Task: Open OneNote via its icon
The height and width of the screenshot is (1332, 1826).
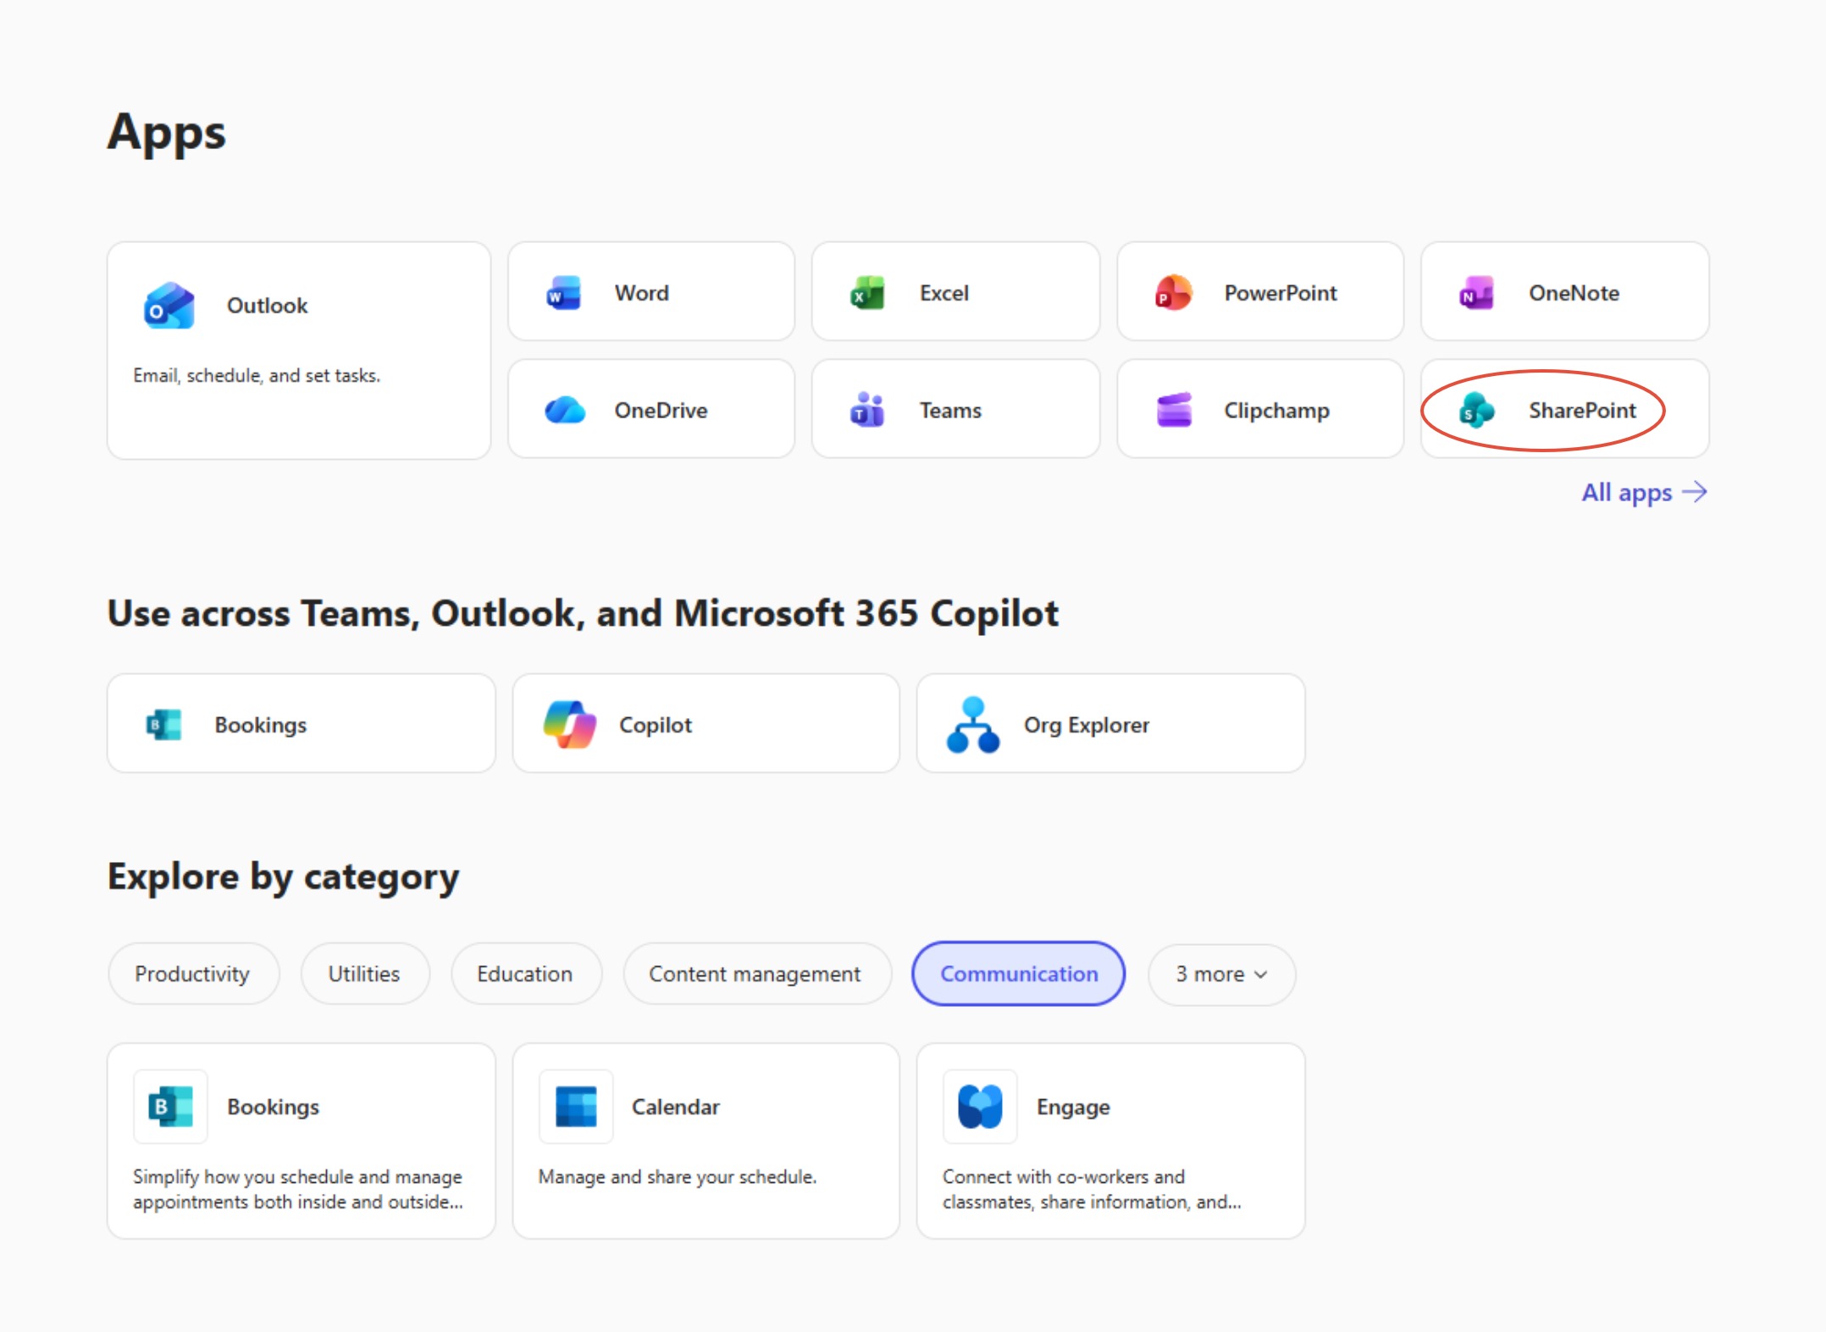Action: pos(1476,293)
